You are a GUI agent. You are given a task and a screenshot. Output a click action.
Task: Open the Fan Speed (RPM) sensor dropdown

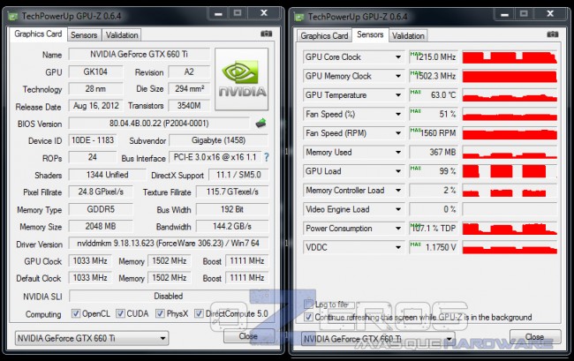pyautogui.click(x=398, y=133)
